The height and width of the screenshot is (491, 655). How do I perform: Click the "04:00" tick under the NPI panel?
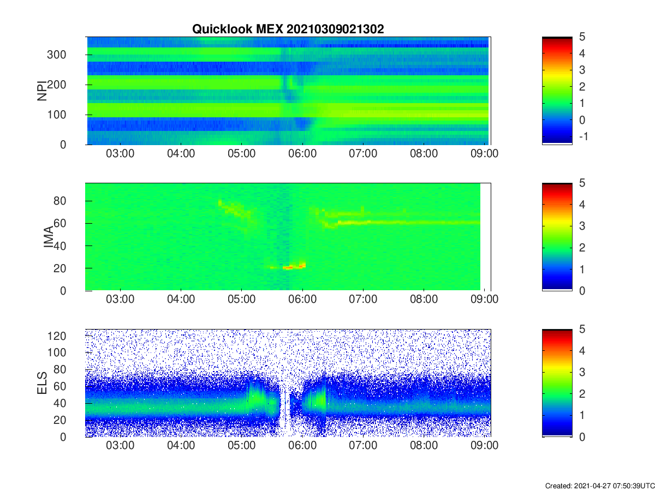click(x=181, y=154)
